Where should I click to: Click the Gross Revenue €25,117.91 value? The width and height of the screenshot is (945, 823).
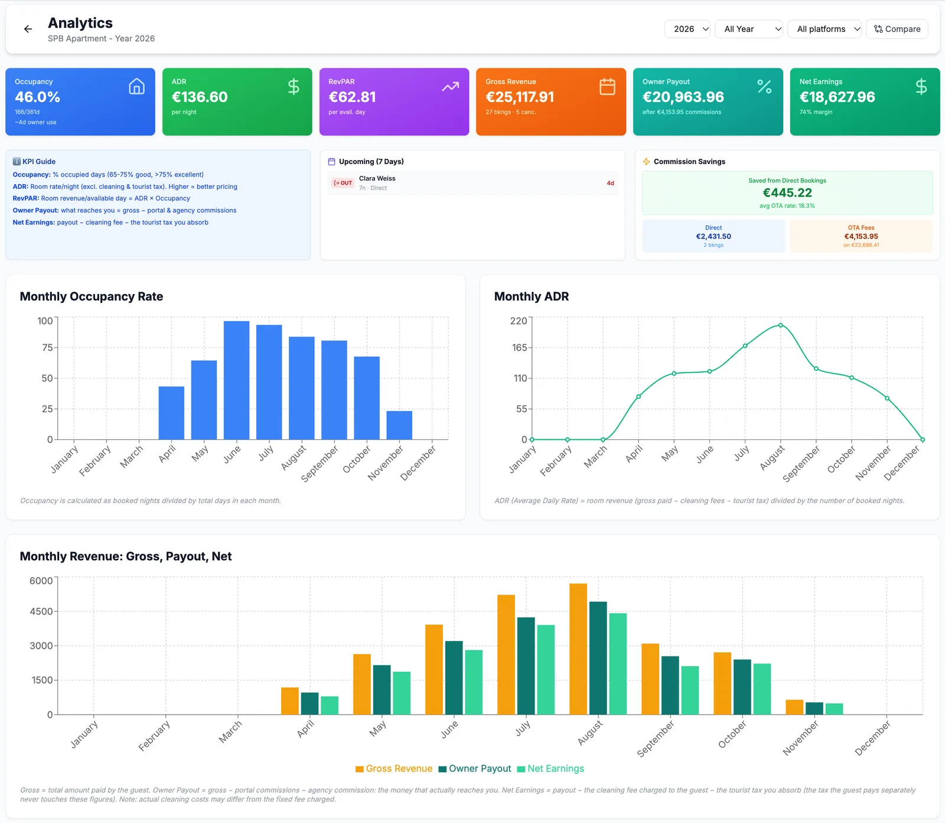tap(520, 97)
